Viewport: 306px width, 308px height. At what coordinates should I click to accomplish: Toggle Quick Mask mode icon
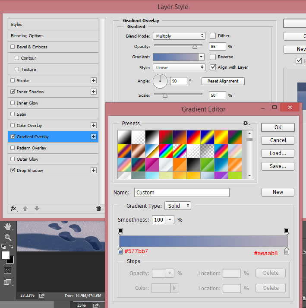pos(7,270)
